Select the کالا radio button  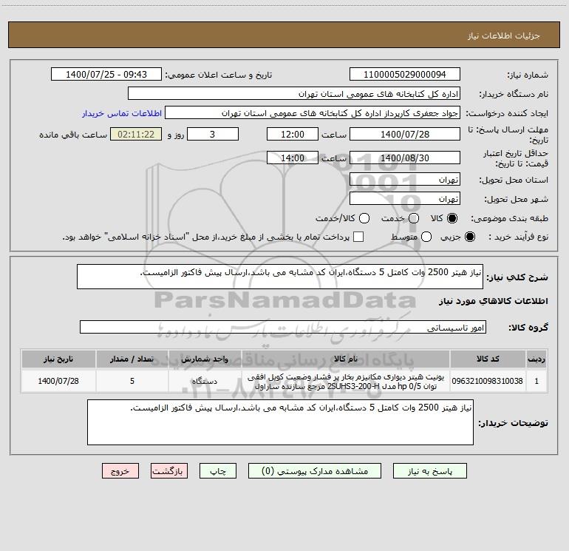pos(452,218)
